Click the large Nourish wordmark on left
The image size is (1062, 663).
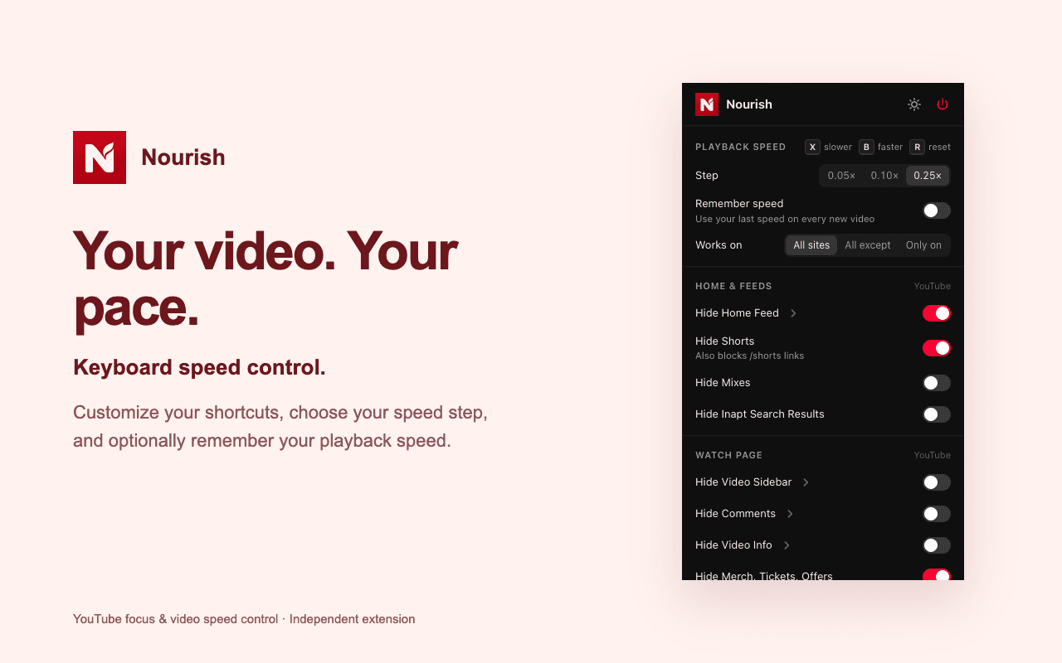click(x=183, y=157)
